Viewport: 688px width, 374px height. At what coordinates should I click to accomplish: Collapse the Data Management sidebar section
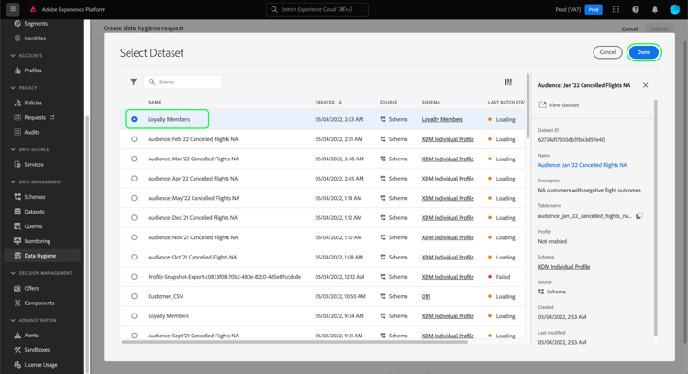tap(13, 181)
